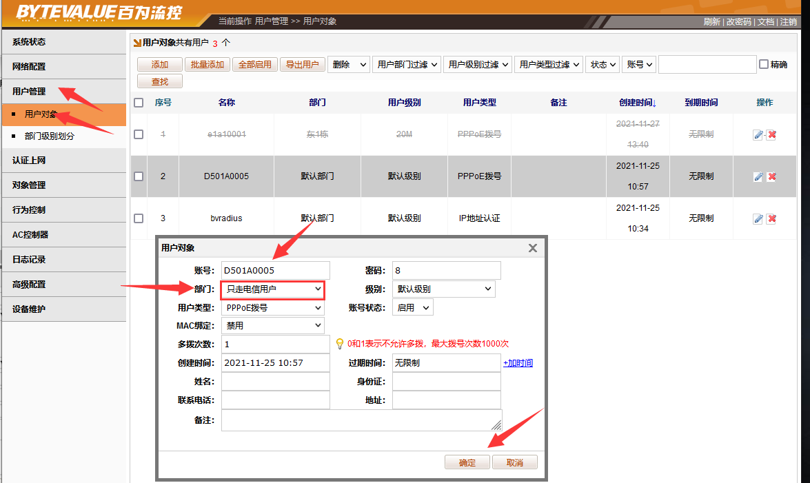This screenshot has height=483, width=810.
Task: Click the lightbulb hint icon beside 多拨次数
Action: pos(339,343)
